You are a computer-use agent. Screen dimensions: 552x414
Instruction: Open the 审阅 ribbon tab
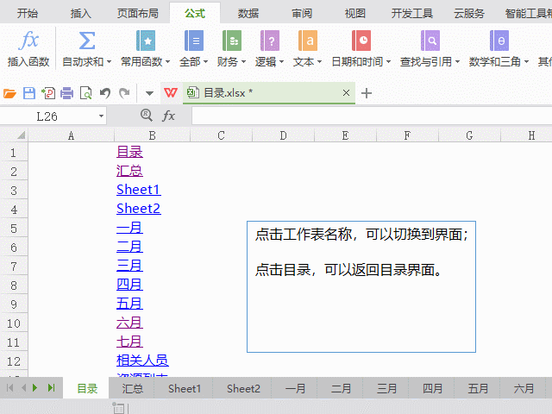coord(302,13)
